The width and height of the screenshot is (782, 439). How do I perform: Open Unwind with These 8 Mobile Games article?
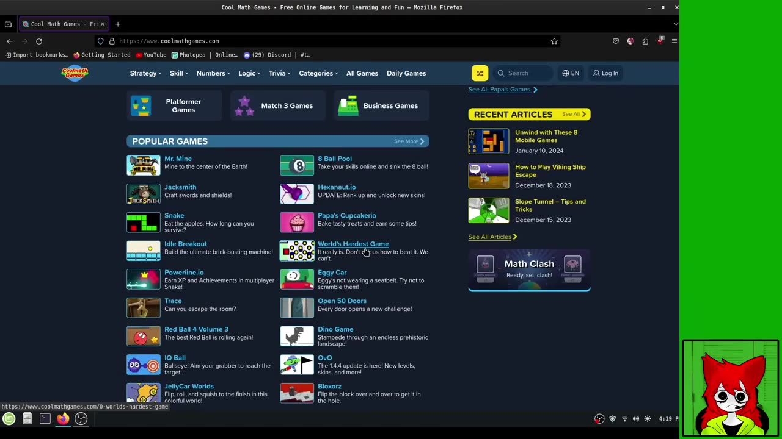point(546,136)
